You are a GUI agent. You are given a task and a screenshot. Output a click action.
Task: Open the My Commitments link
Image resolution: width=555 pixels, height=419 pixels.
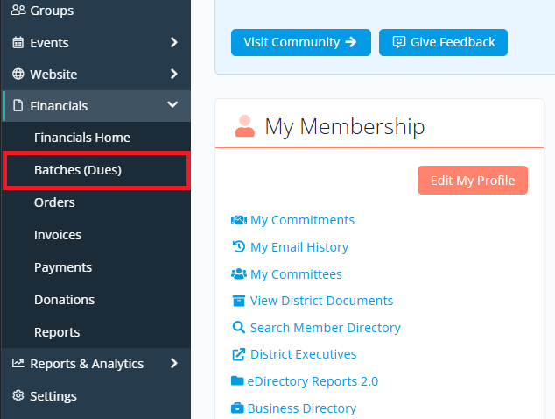coord(302,220)
